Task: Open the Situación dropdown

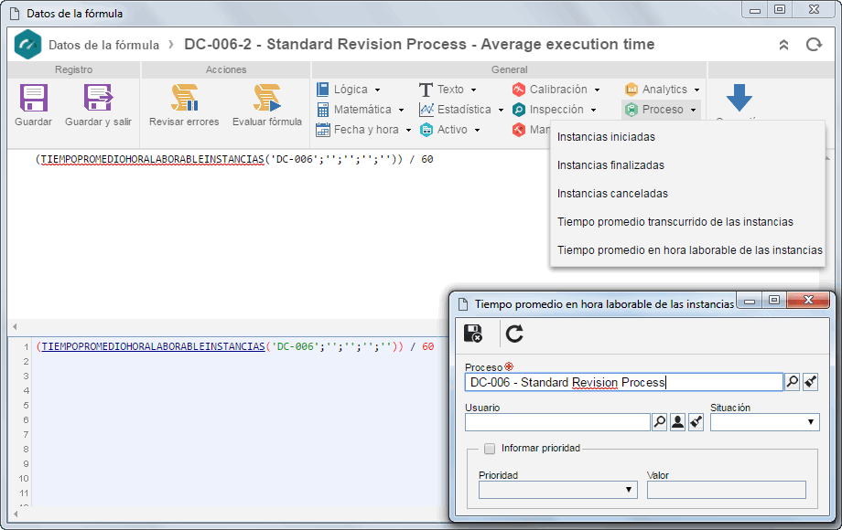Action: (x=765, y=422)
